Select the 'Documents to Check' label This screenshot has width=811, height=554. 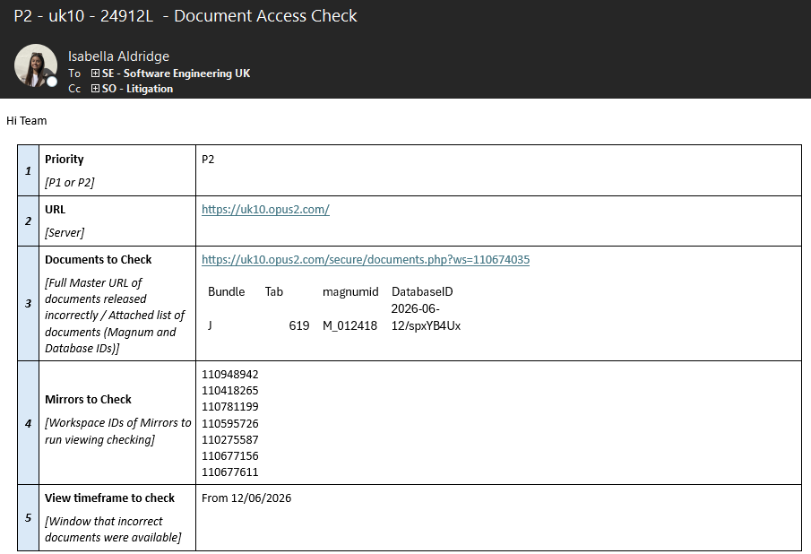coord(99,260)
